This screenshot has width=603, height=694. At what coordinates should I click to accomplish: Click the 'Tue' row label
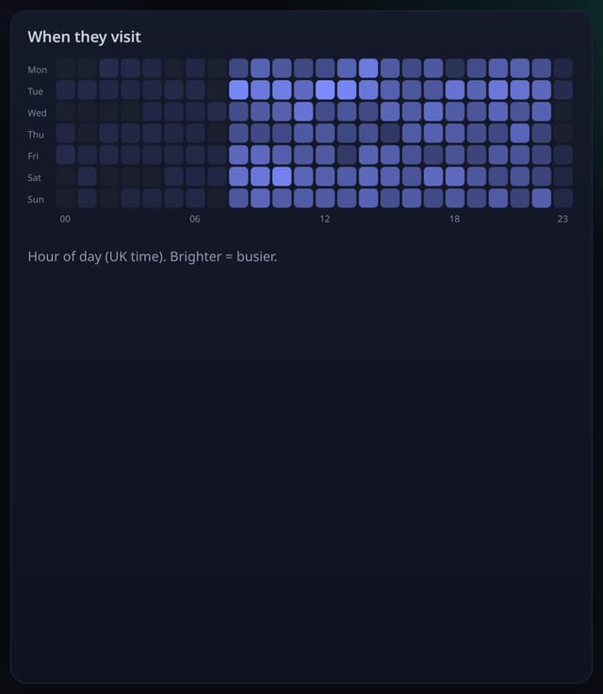click(36, 91)
